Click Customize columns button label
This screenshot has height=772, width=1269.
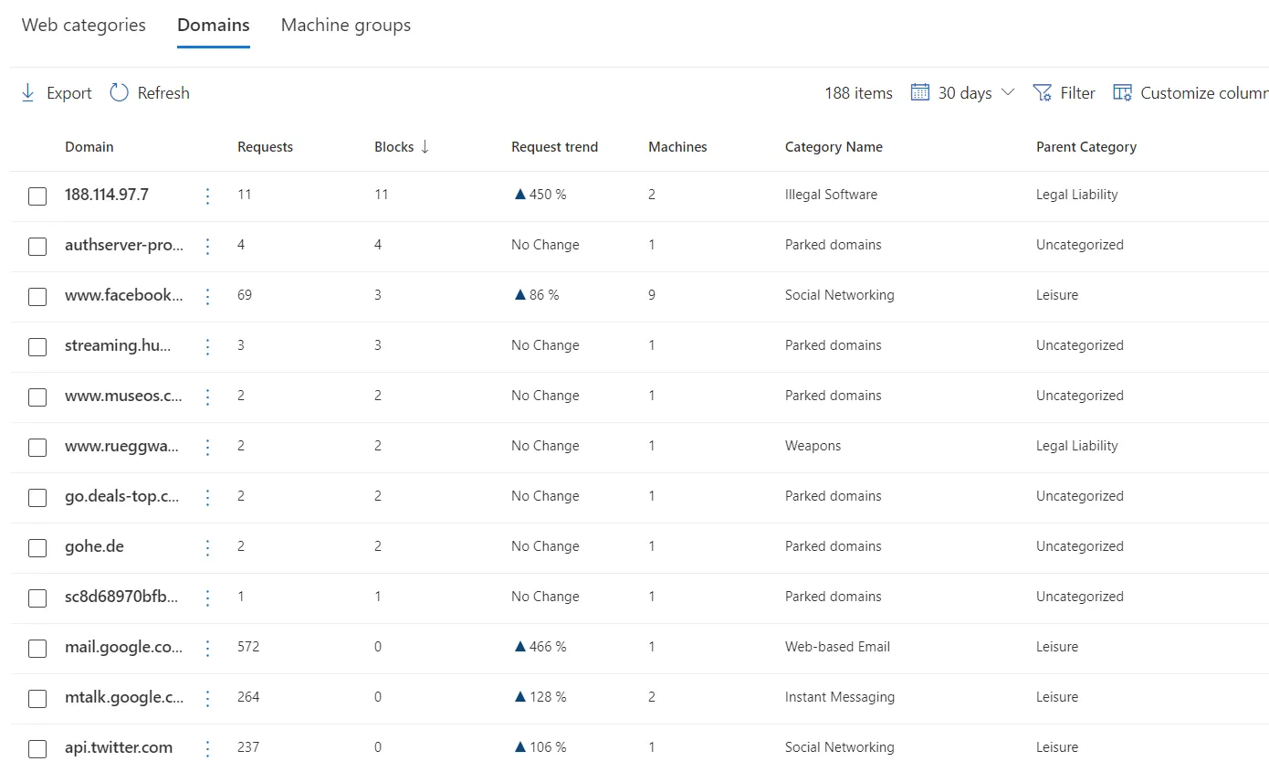(1204, 92)
